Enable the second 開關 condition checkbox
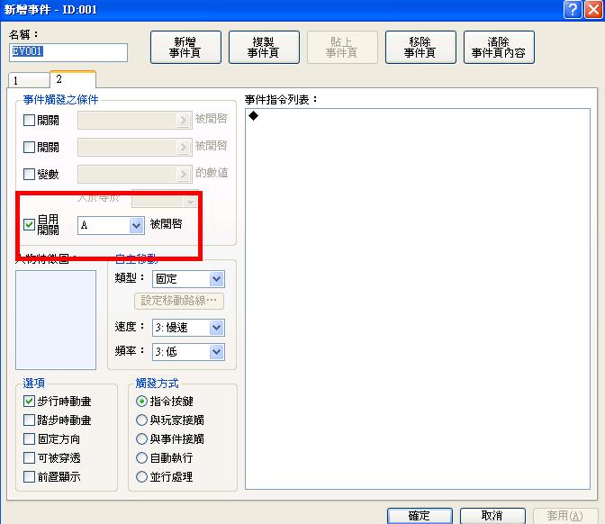This screenshot has height=524, width=605. point(30,147)
